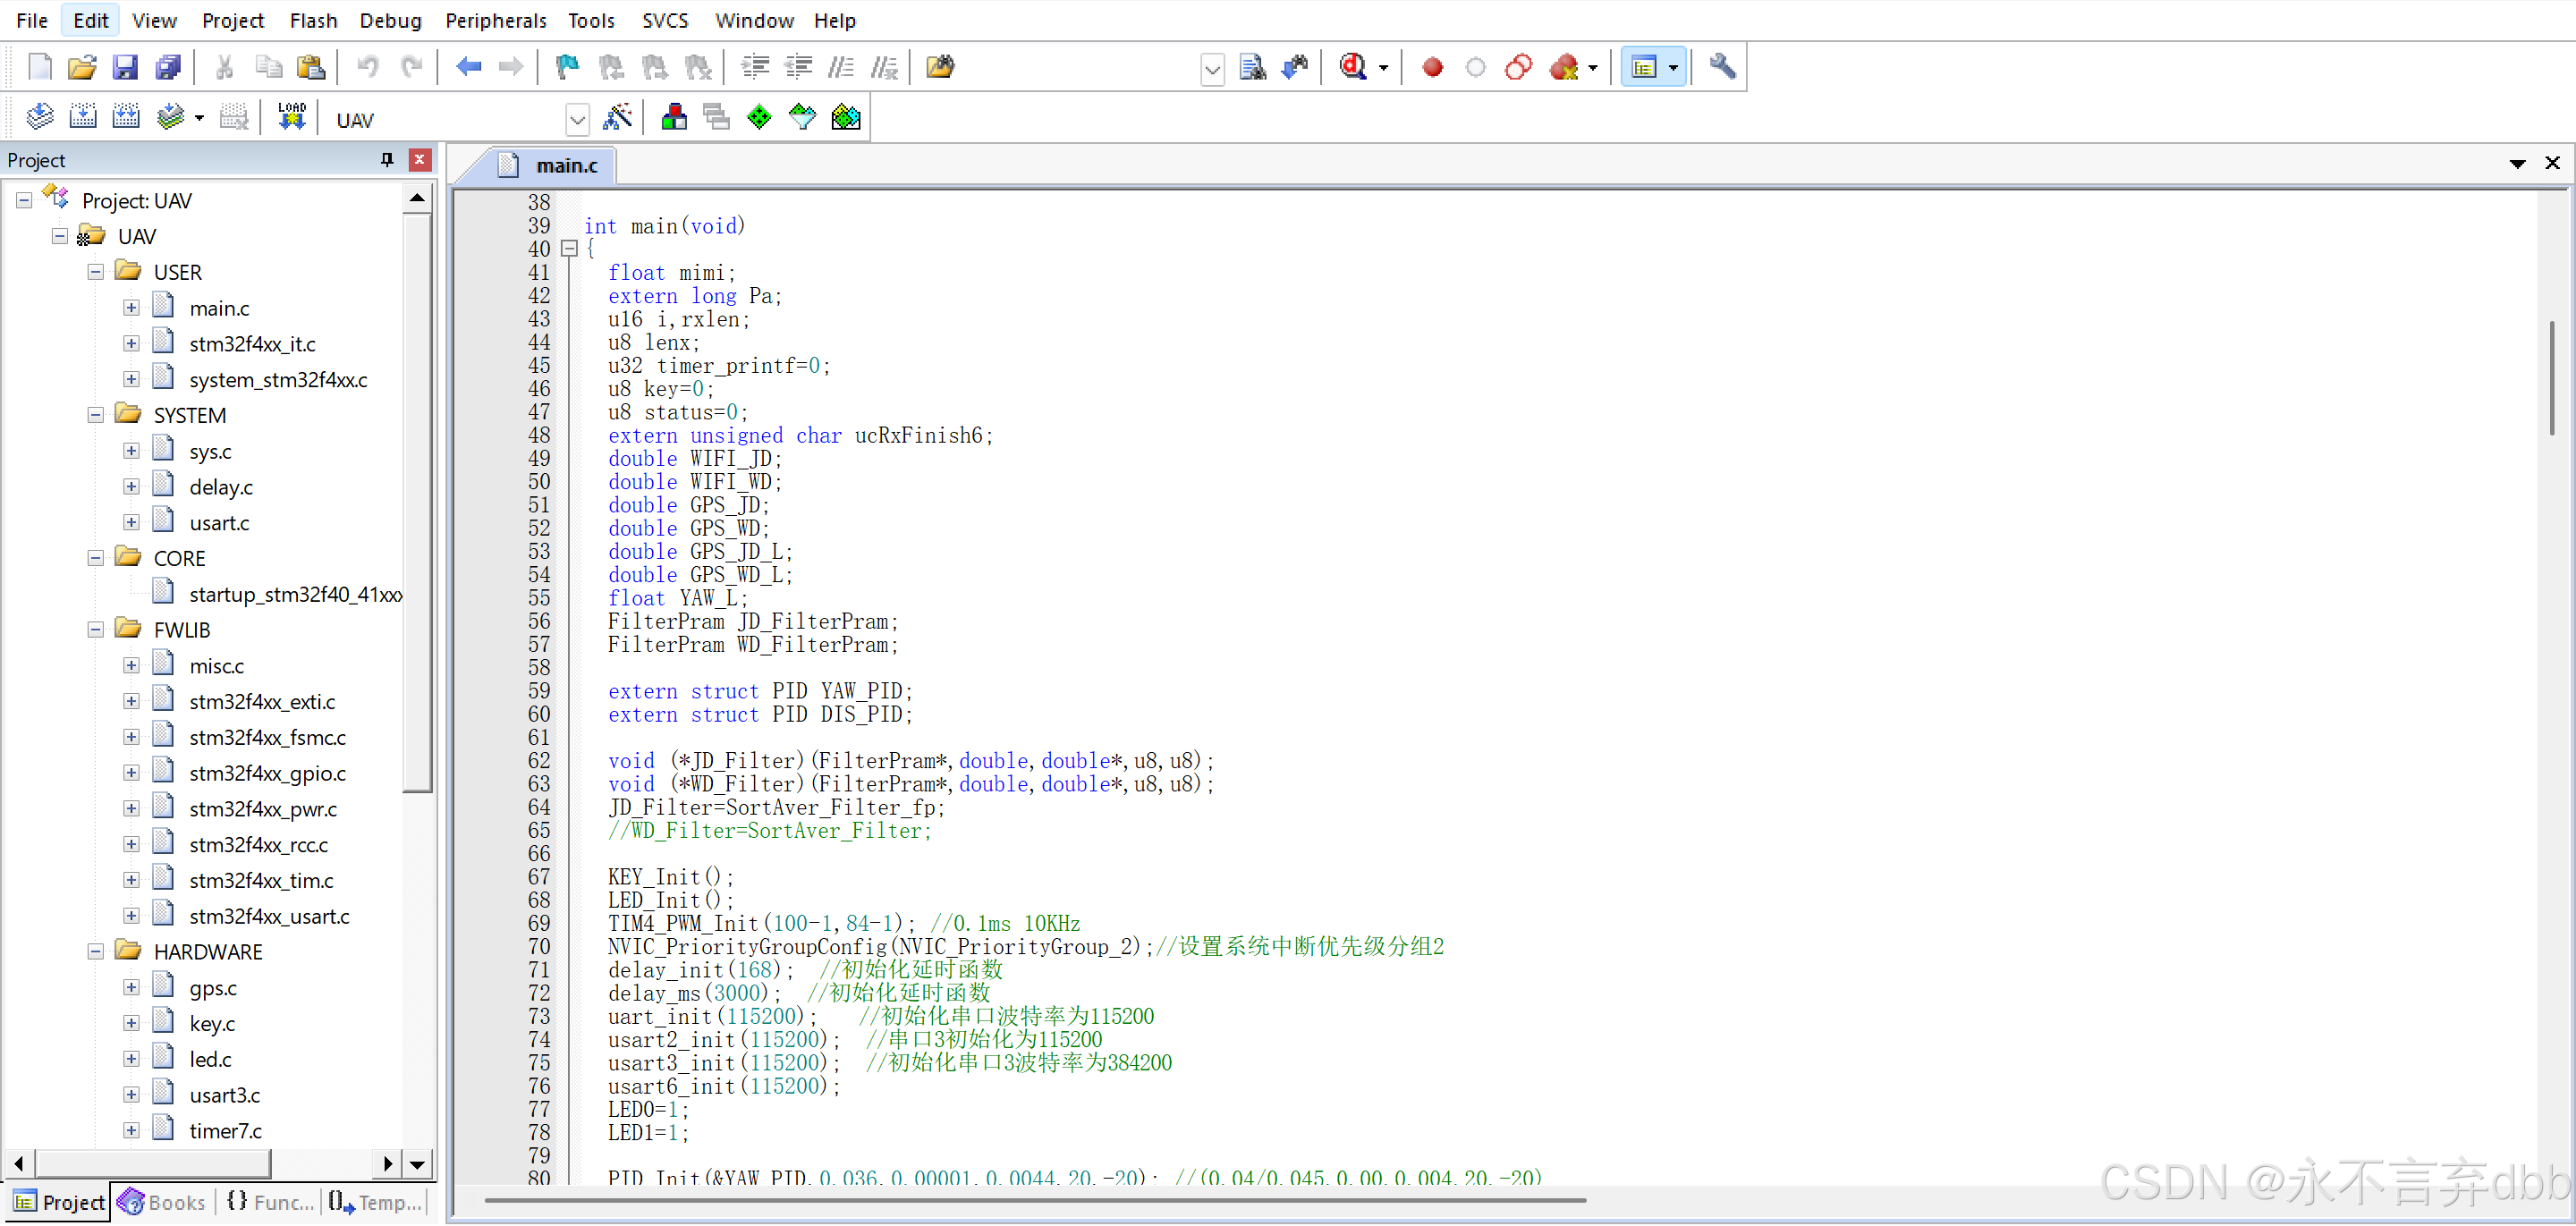Open Options for Target wizard icon
Image resolution: width=2576 pixels, height=1226 pixels.
coord(617,118)
